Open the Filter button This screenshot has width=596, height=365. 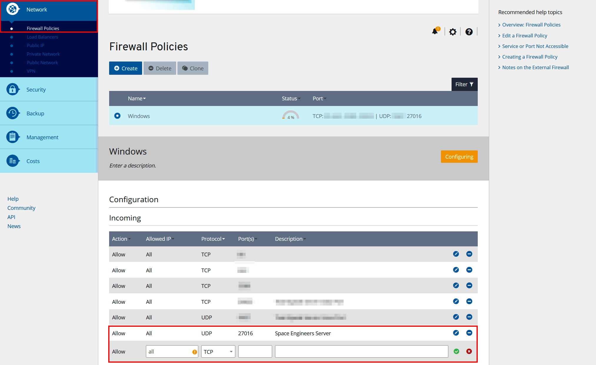(464, 84)
